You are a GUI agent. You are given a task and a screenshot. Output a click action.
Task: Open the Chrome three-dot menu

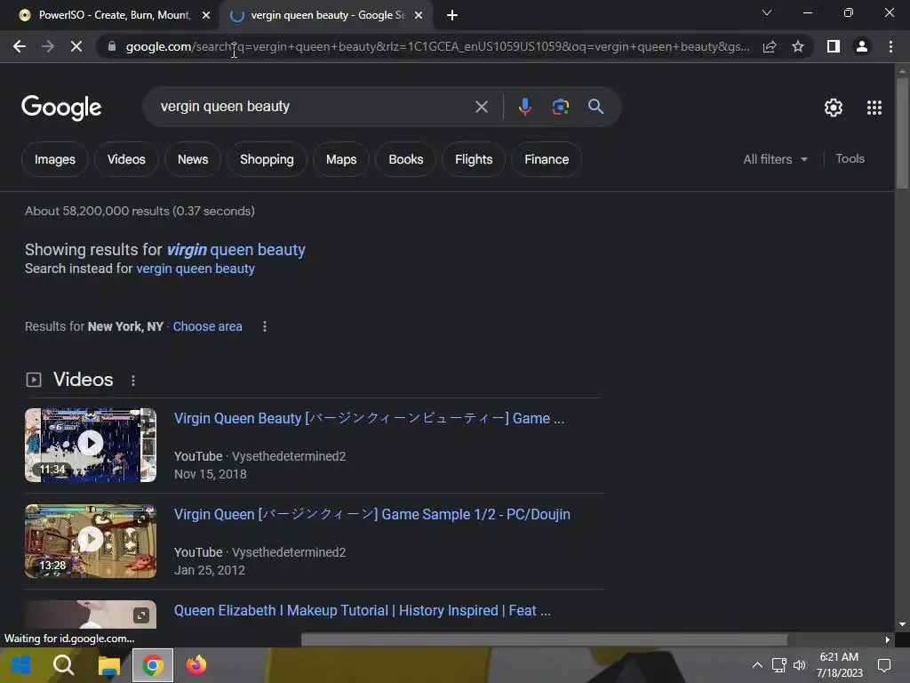[890, 46]
